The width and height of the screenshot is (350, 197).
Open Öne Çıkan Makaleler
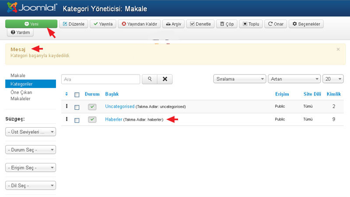point(21,95)
